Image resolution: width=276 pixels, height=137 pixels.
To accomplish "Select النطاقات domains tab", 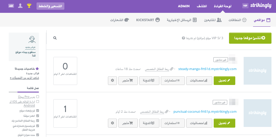I will (x=238, y=20).
